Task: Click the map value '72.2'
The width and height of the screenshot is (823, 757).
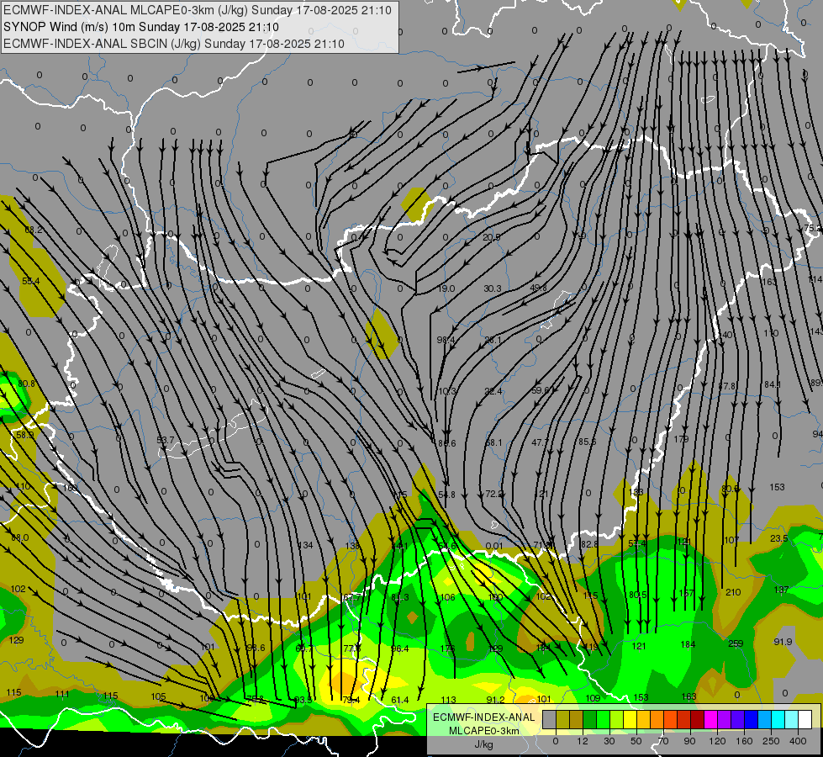Action: point(494,494)
